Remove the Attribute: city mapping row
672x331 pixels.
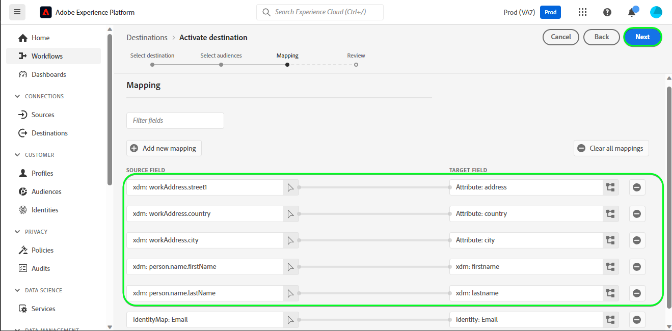click(x=637, y=240)
